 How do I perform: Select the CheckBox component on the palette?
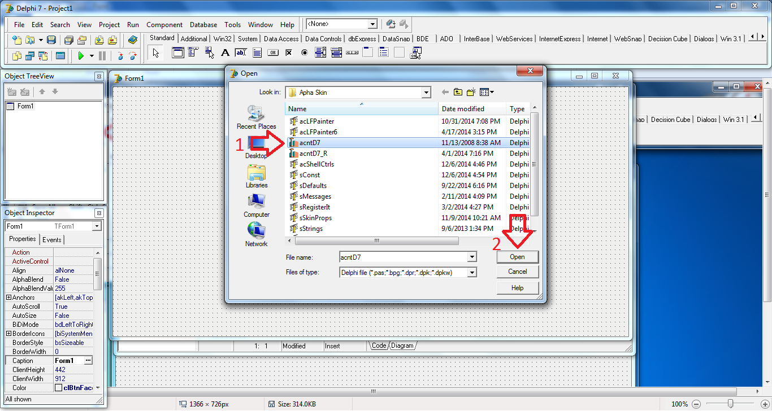tap(289, 53)
